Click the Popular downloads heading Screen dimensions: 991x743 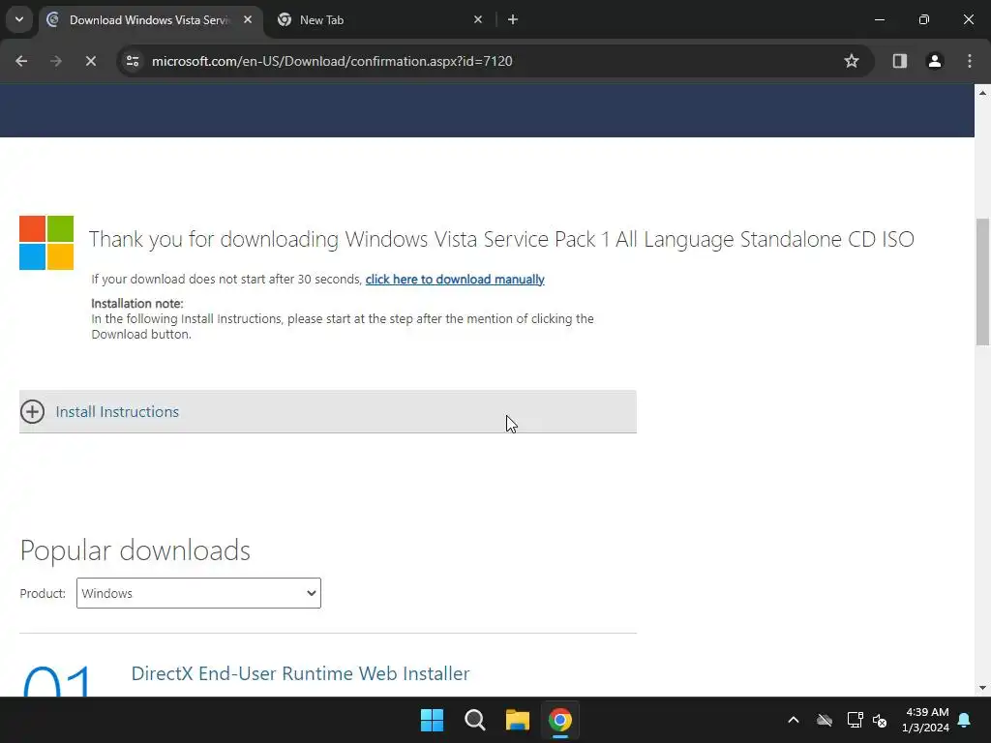[135, 550]
